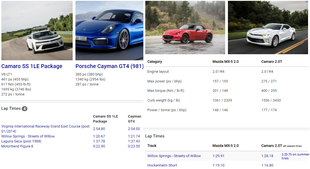Click the Curb weight (kg / lb) row label

coord(164,100)
